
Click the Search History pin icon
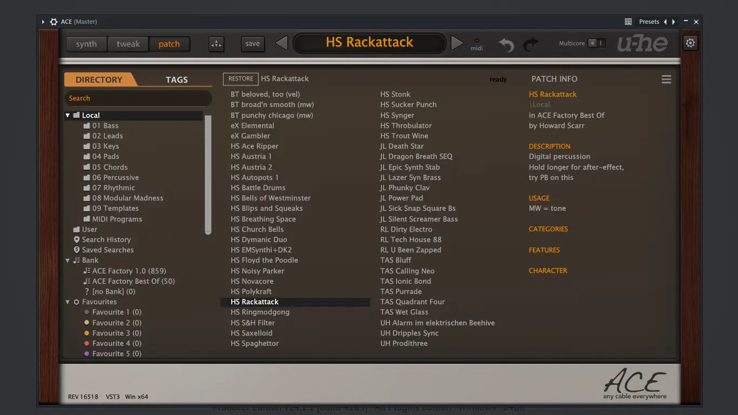coord(77,239)
